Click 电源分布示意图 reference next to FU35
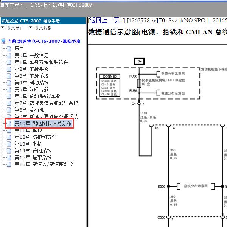 coord(173,93)
